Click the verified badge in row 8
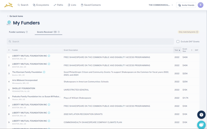Image resolution: width=207 pixels, height=129 pixels. (x=49, y=113)
